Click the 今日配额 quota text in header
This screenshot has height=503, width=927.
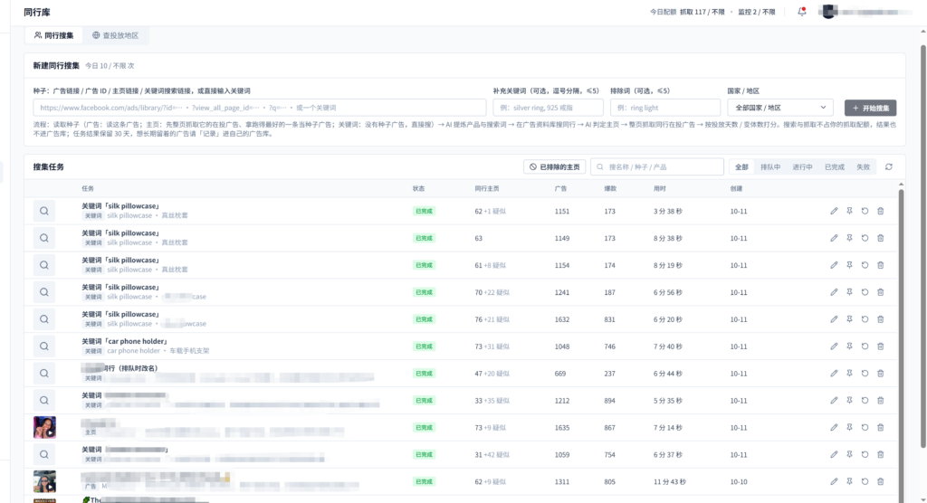[663, 12]
